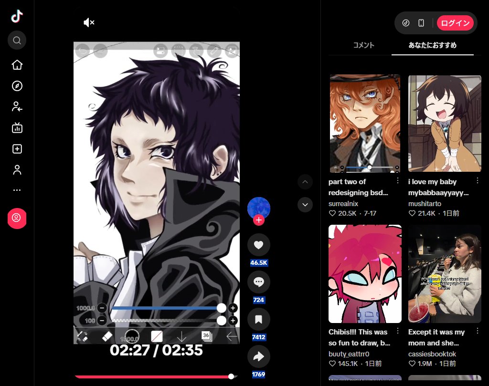Open the search icon in sidebar
Viewport: 489px width, 386px height.
[x=17, y=40]
